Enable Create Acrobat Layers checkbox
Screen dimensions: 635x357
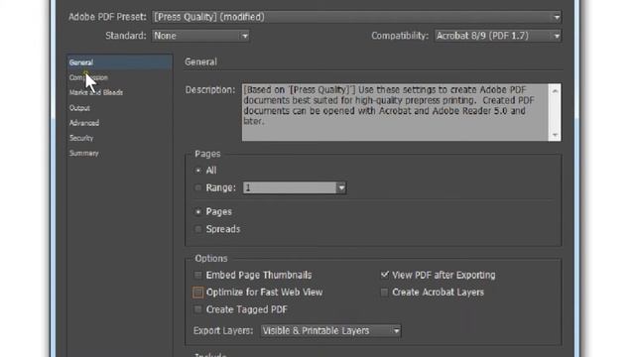(x=384, y=293)
